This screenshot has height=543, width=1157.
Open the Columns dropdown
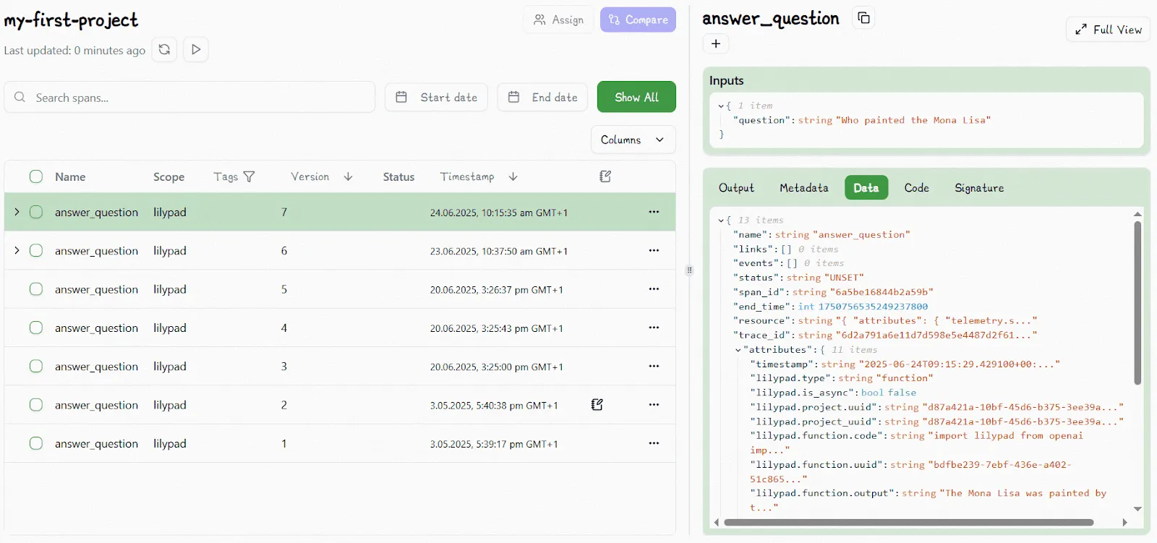[633, 140]
